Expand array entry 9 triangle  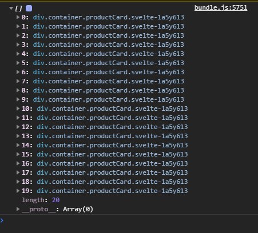click(18, 99)
